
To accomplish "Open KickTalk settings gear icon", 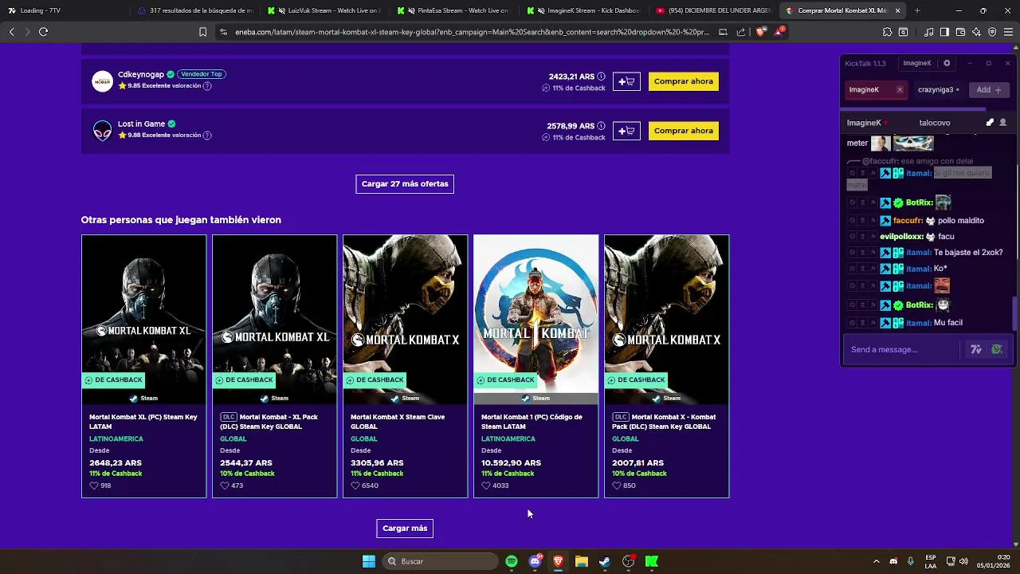I will pos(947,63).
